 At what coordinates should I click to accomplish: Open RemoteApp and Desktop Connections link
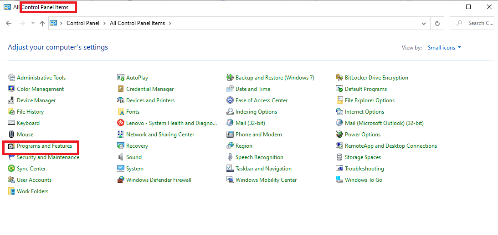click(x=391, y=146)
